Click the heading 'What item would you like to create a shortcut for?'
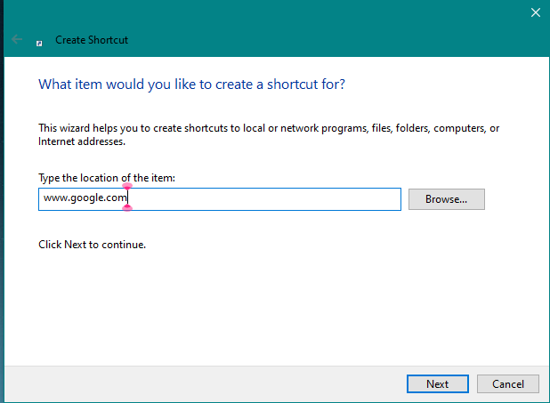Image resolution: width=550 pixels, height=403 pixels. point(191,85)
